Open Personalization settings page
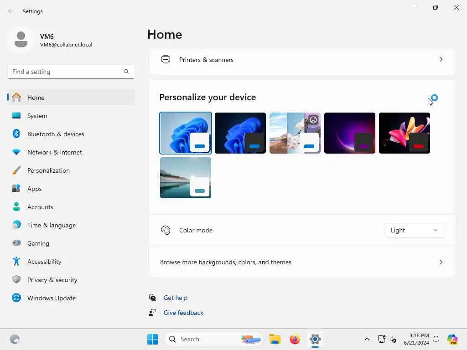The width and height of the screenshot is (467, 350). click(71, 170)
